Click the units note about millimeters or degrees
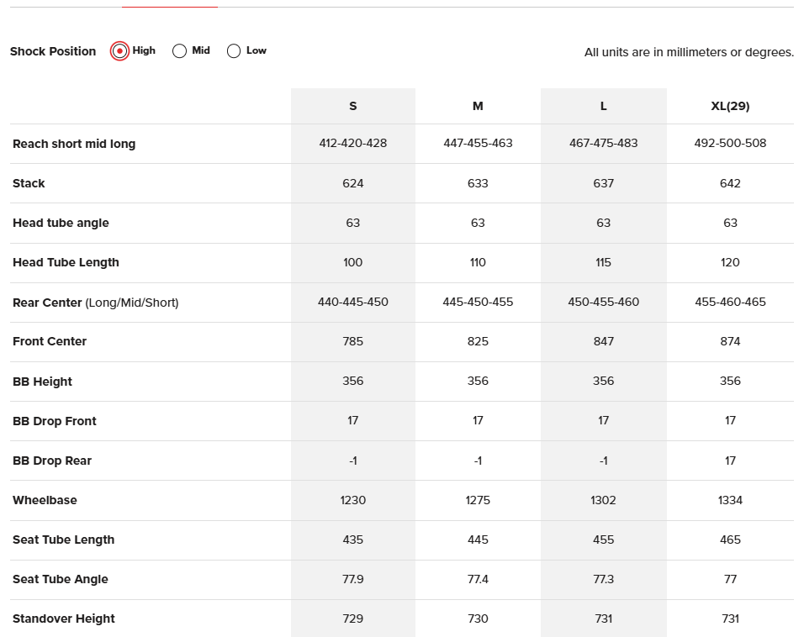 (689, 52)
